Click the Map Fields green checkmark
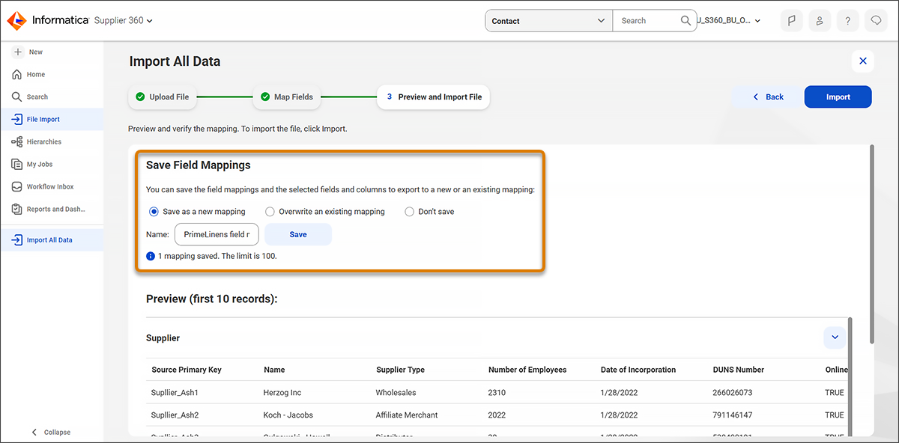 click(264, 97)
